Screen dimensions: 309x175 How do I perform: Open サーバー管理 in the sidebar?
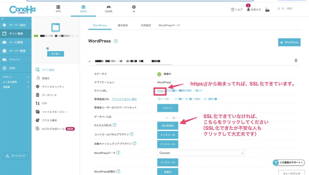tap(16, 51)
